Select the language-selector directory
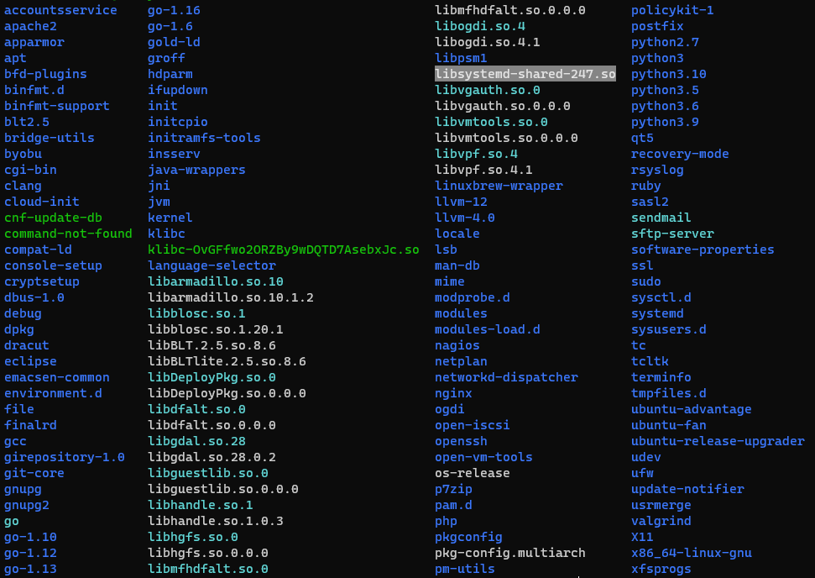The width and height of the screenshot is (815, 578). pyautogui.click(x=212, y=265)
